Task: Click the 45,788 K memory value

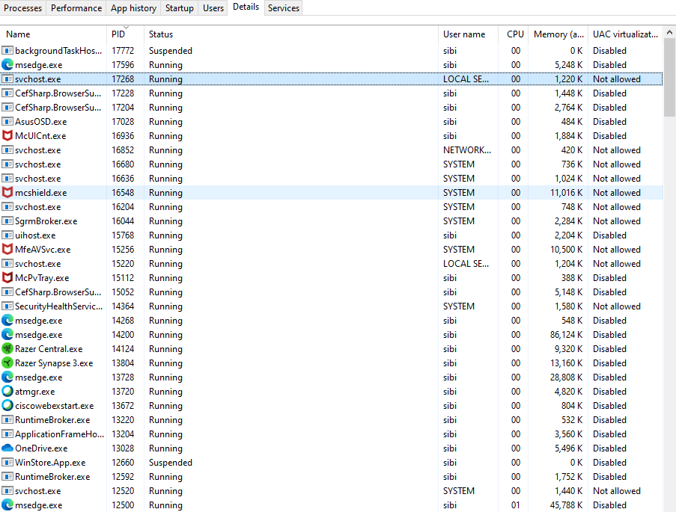Action: 567,505
